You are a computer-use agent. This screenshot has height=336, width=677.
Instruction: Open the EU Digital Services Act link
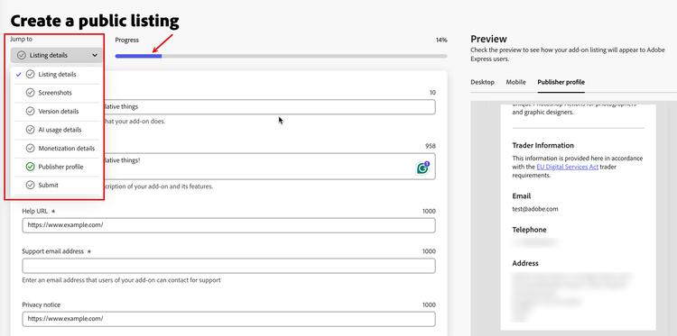[x=568, y=167]
